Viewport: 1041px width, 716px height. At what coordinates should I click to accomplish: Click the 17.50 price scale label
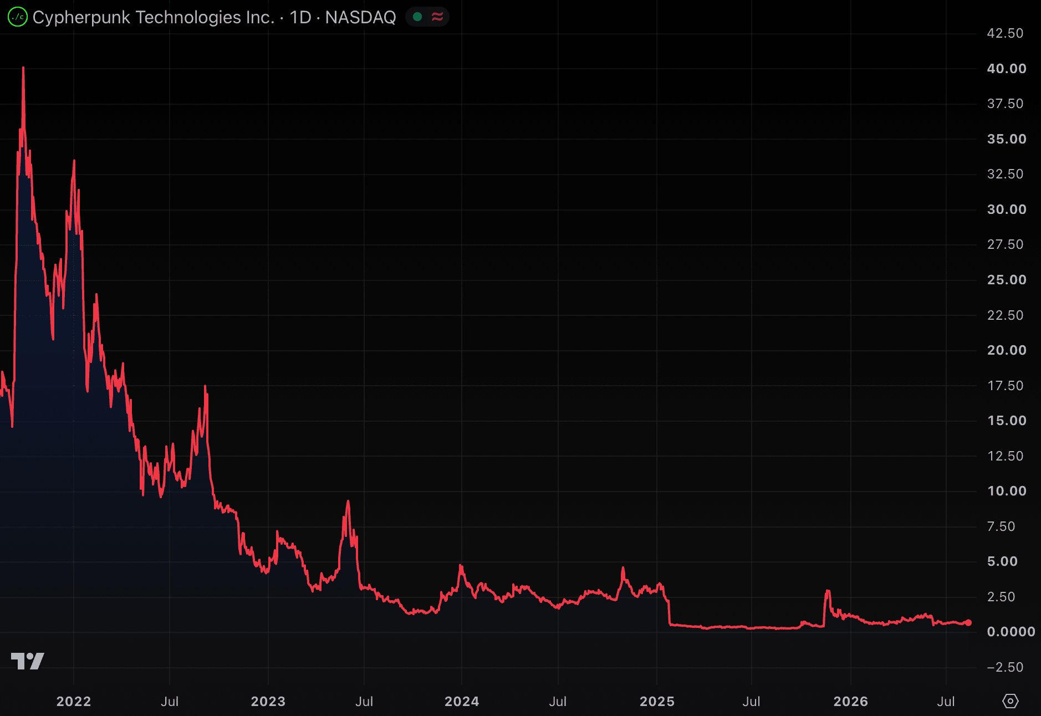(x=1006, y=386)
